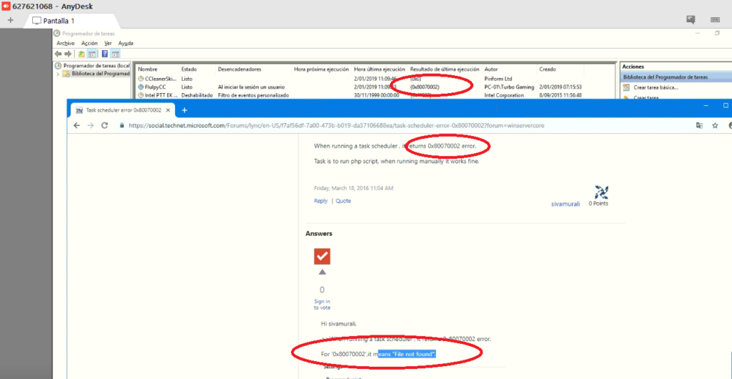This screenshot has width=732, height=379.
Task: Click the forward arrow in Task Scheduler toolbar
Action: [x=68, y=54]
